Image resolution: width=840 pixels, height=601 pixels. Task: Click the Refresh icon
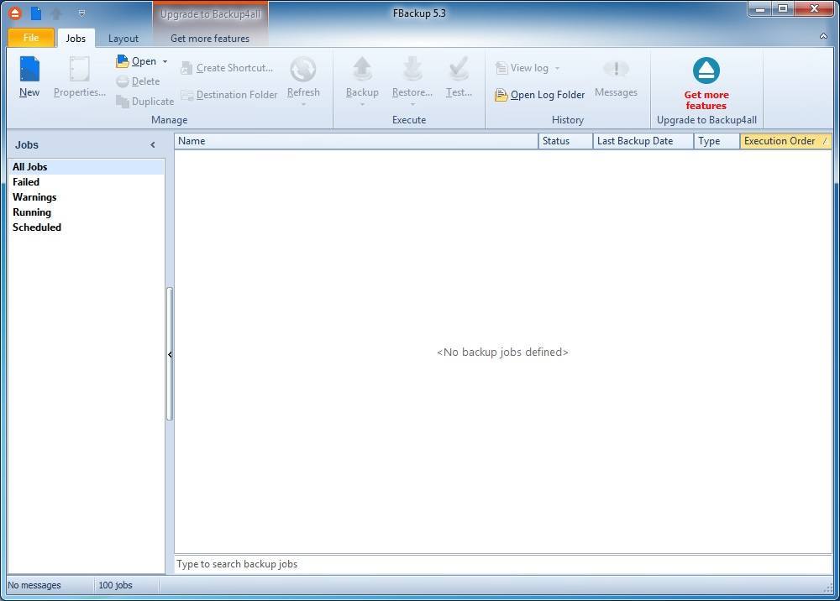pos(303,70)
